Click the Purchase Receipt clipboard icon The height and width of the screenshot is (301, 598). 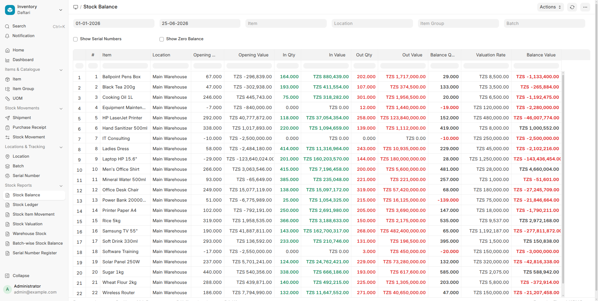tap(7, 128)
